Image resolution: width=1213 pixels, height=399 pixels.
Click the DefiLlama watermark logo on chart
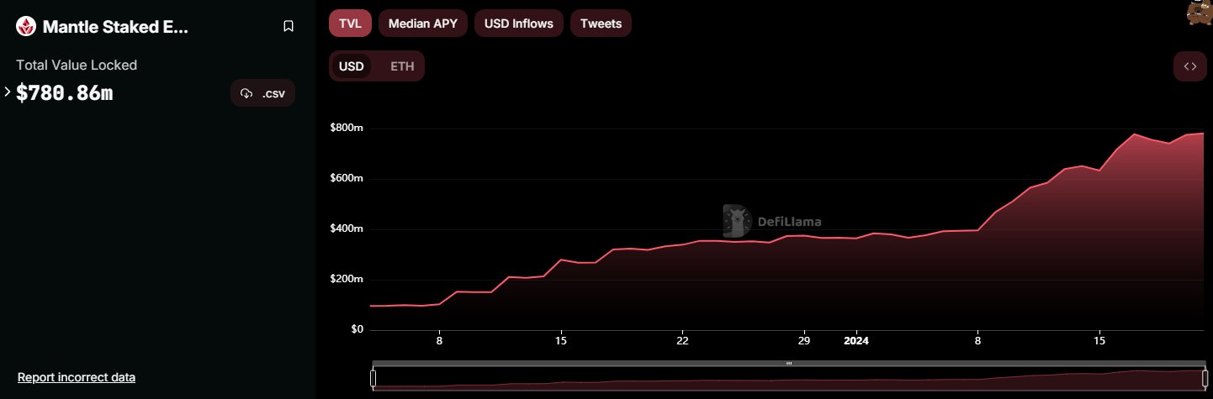tap(772, 222)
